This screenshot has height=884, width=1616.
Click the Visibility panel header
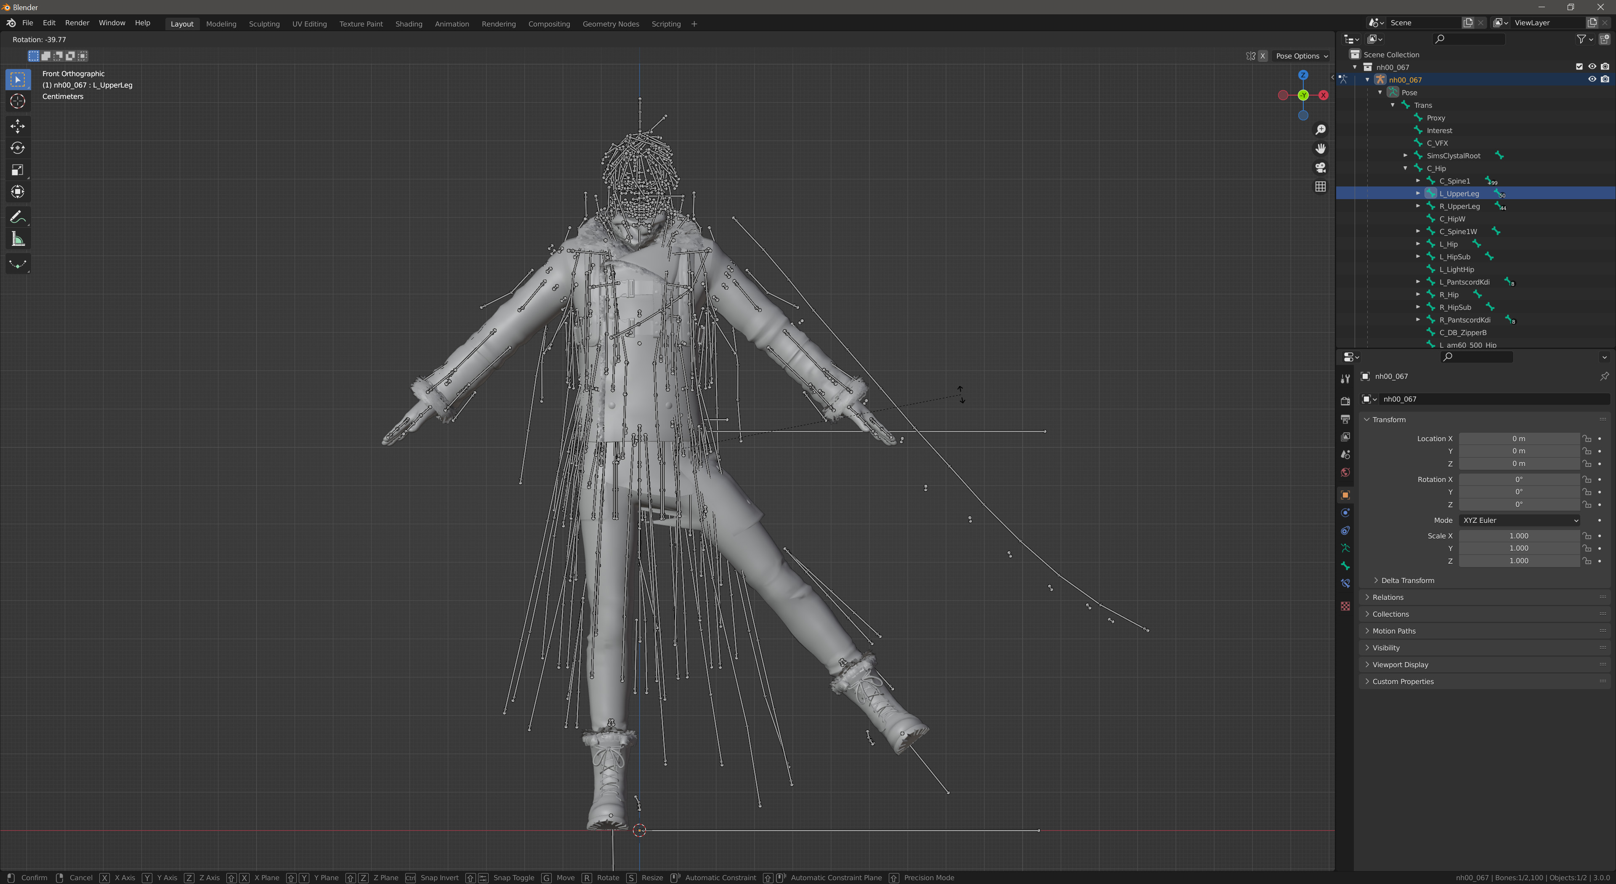pyautogui.click(x=1386, y=647)
